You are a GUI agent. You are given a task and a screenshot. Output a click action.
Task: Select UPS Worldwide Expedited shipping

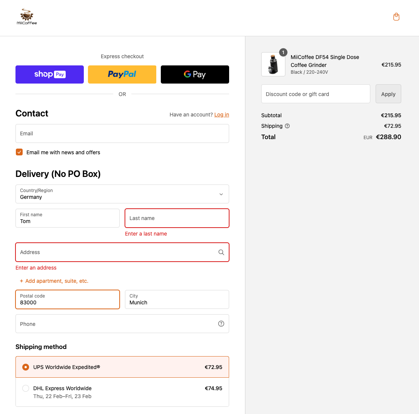click(26, 367)
